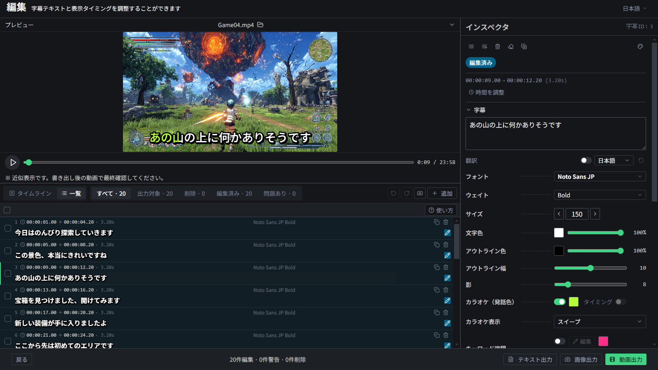Open the palette icon in the Inspector
Viewport: 658px width, 370px height.
[x=640, y=46]
